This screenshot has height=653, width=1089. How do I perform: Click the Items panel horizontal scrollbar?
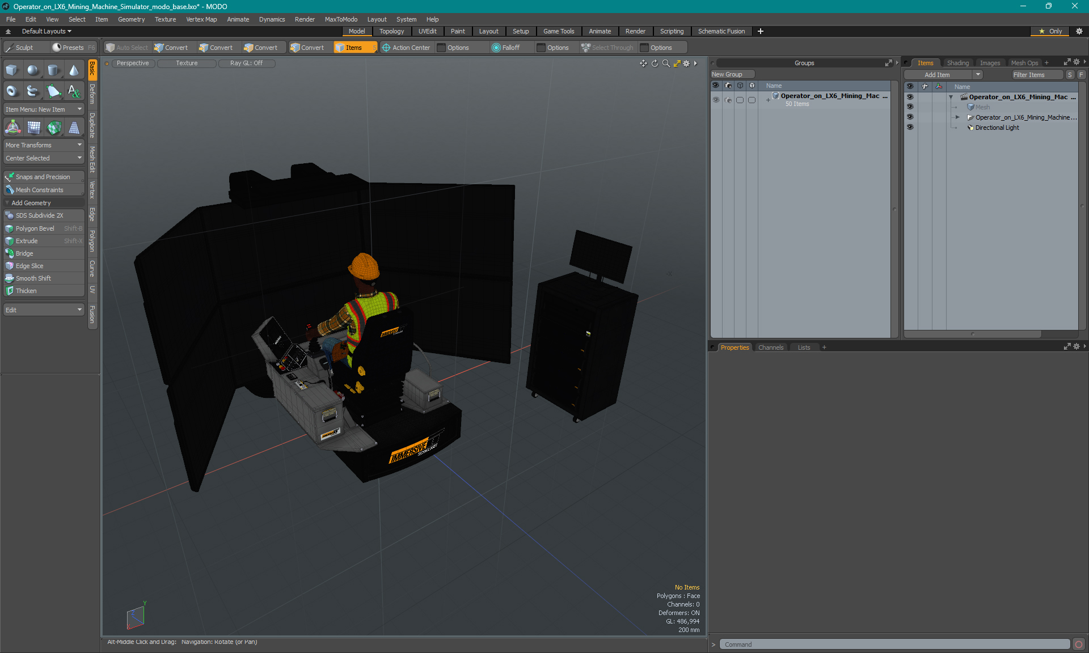coord(973,334)
